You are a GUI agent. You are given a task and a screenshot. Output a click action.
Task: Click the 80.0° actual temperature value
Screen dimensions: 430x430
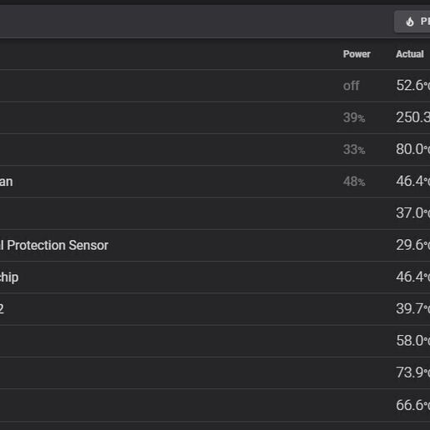412,149
